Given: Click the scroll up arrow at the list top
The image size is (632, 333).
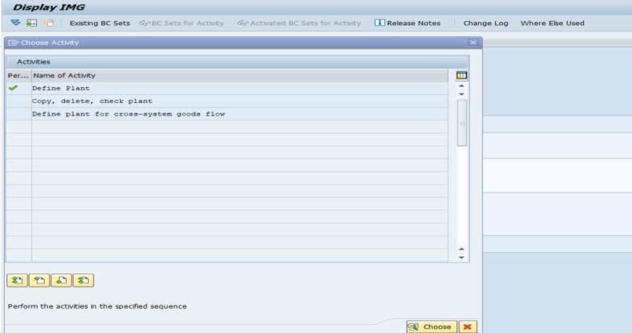Looking at the screenshot, I should click(x=462, y=86).
